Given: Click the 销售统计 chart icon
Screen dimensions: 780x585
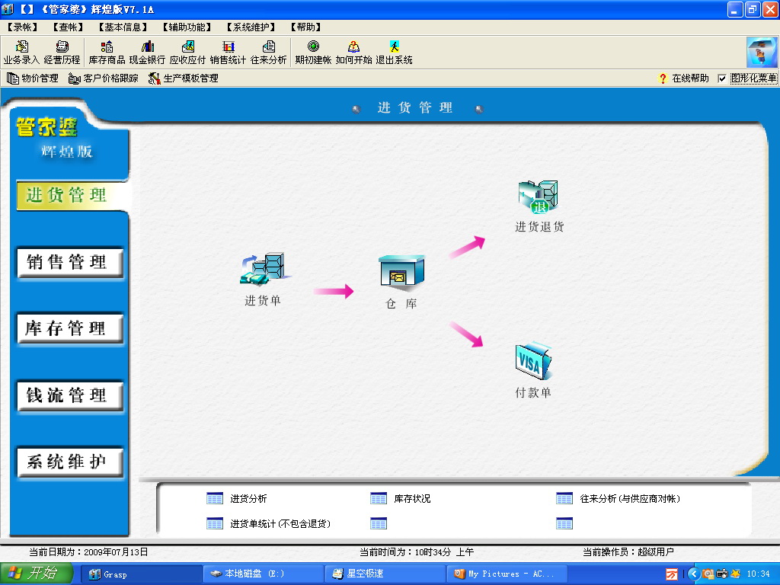Looking at the screenshot, I should pos(228,53).
